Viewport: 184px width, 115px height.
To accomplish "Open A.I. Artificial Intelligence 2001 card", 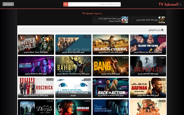I will 73,88.
